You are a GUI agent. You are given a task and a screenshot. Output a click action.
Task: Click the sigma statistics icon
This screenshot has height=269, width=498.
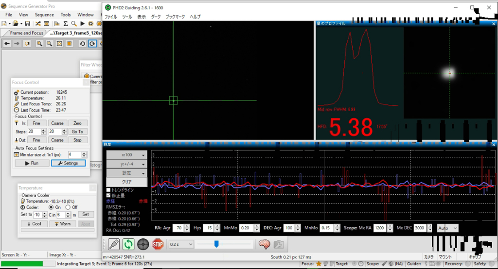[x=66, y=23]
